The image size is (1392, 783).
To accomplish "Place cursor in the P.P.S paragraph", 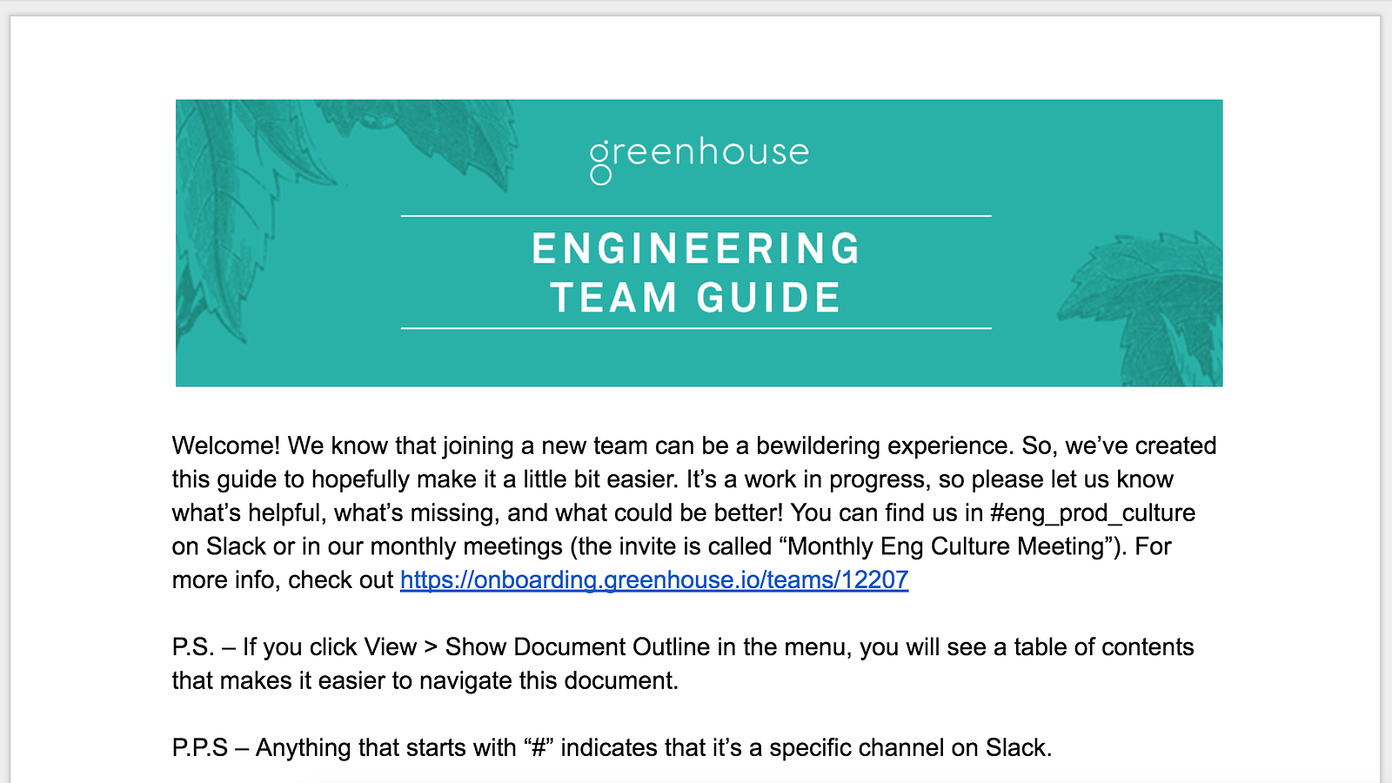I will (x=612, y=748).
